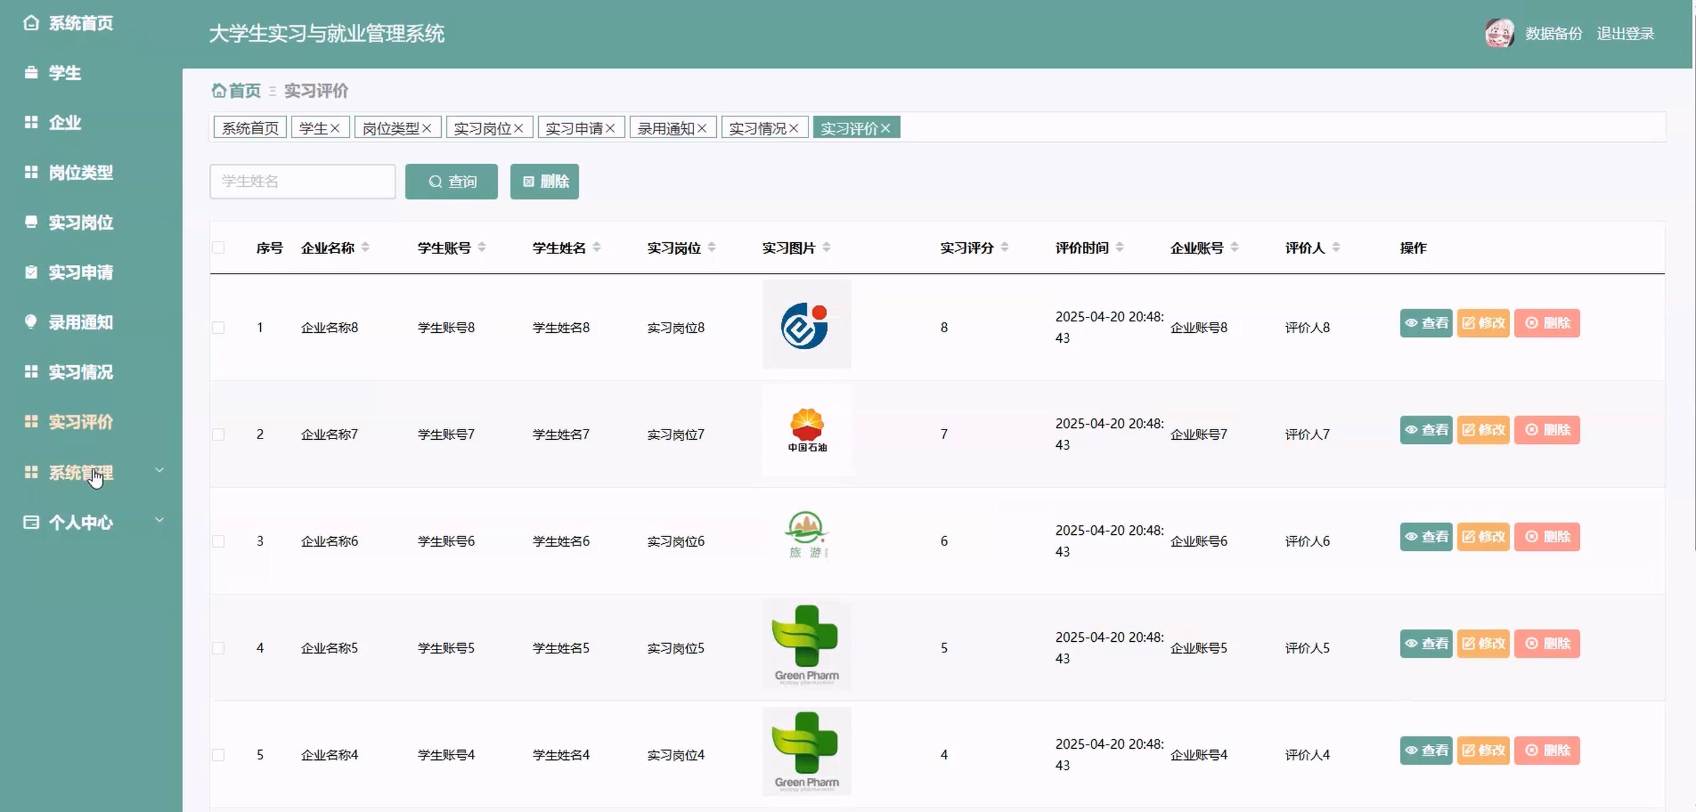This screenshot has height=812, width=1696.
Task: Sort by 评价时间 column arrows
Action: click(1120, 248)
